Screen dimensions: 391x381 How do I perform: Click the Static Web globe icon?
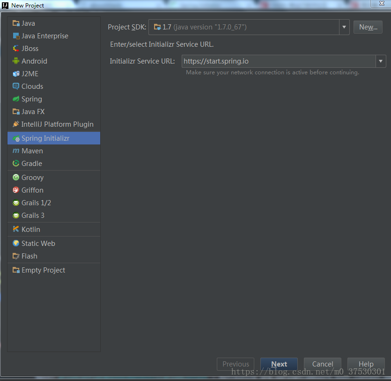tap(16, 244)
